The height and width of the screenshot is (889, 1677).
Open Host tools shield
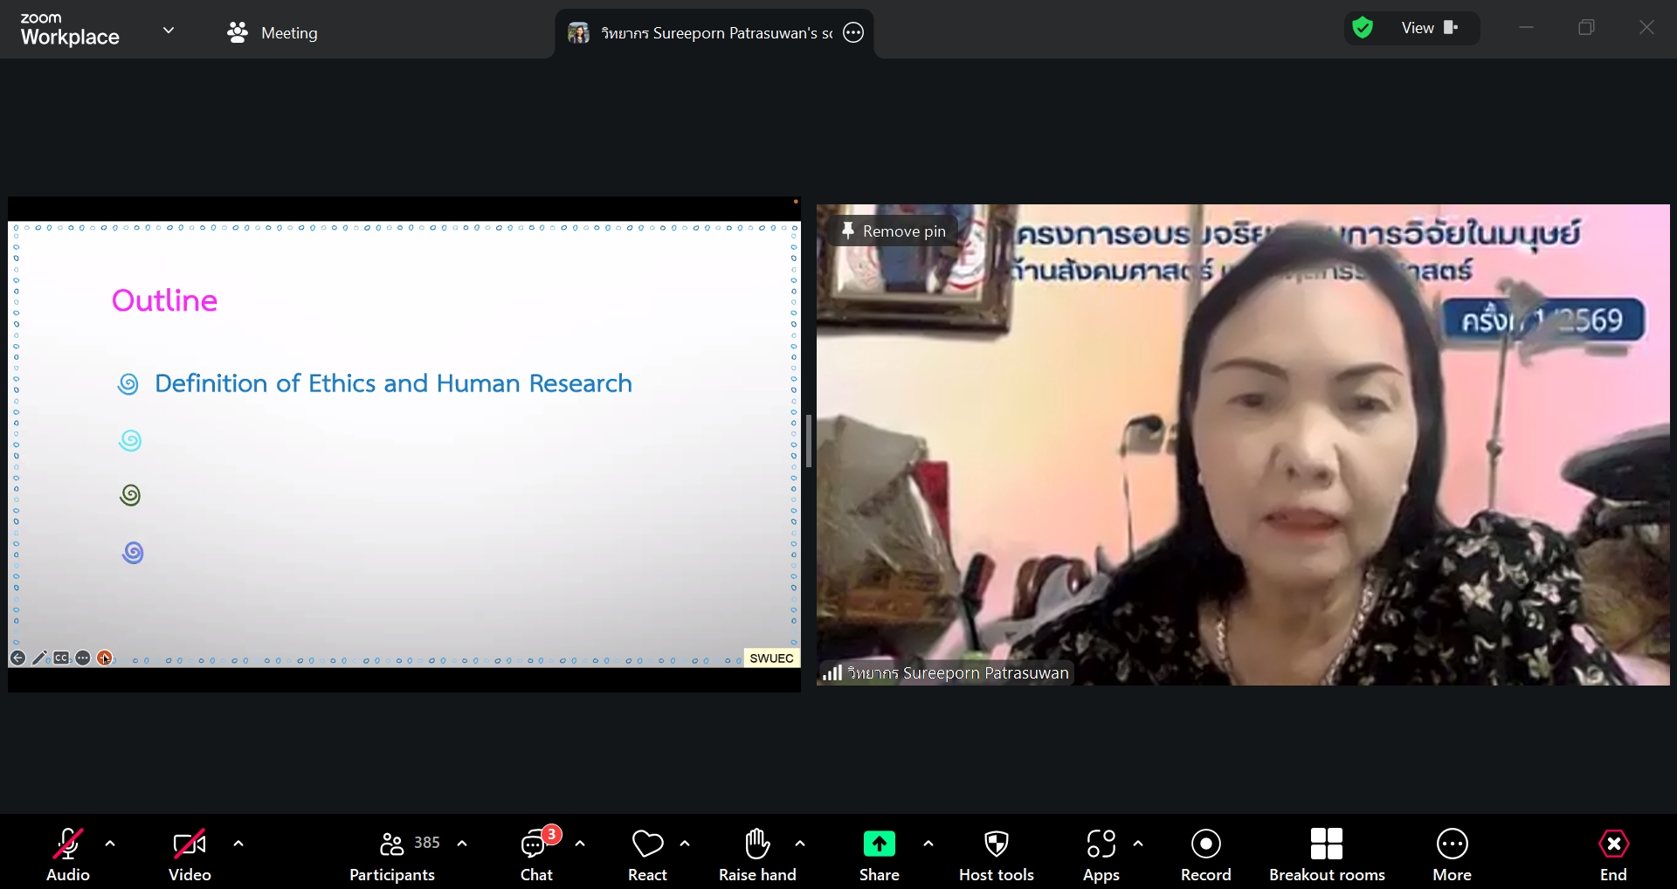[996, 855]
